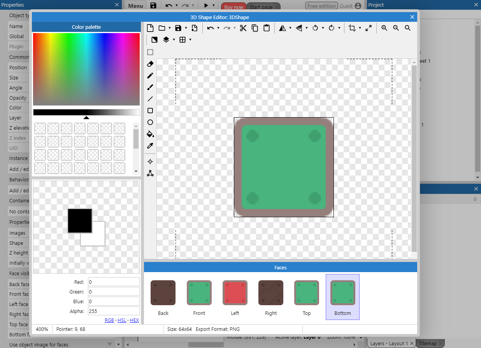Click the Zoom in magnifier icon
The width and height of the screenshot is (481, 348).
coord(384,28)
